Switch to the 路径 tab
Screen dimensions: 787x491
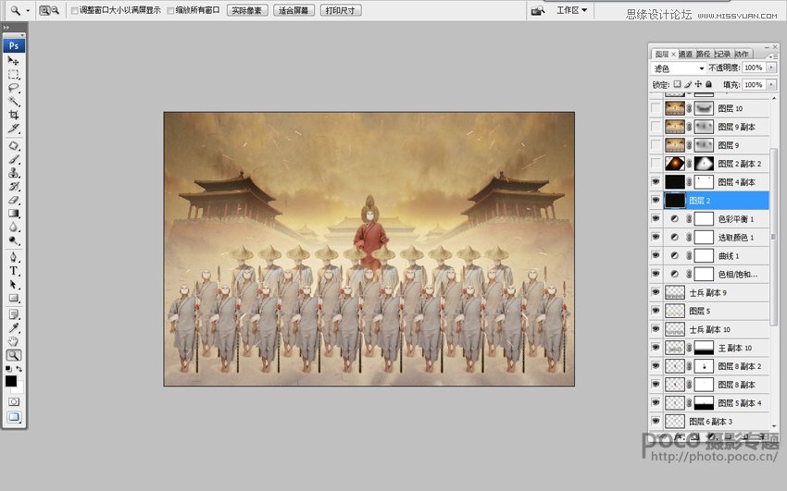coord(703,55)
